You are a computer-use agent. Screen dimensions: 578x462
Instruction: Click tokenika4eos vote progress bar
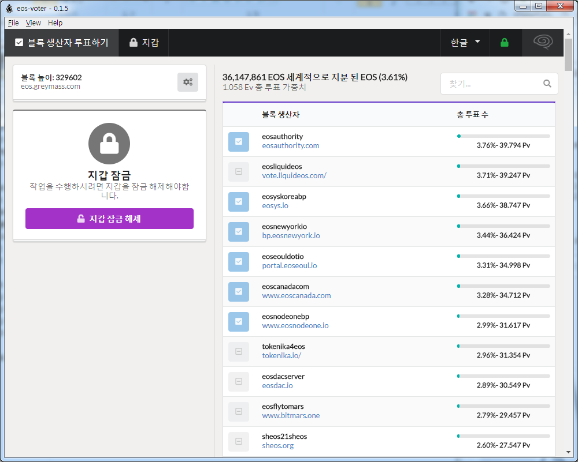click(x=503, y=346)
